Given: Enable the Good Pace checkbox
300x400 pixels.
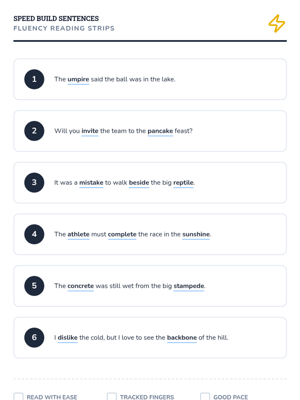Looking at the screenshot, I should tap(205, 397).
